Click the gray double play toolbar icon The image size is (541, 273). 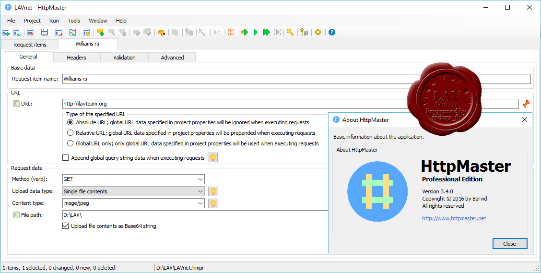tap(277, 33)
